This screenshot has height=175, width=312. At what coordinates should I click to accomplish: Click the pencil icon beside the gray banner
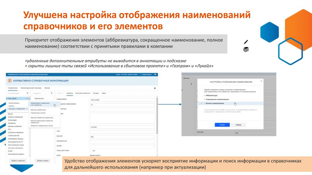click(x=246, y=42)
